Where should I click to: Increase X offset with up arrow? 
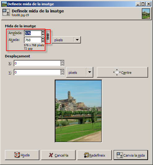(63, 62)
